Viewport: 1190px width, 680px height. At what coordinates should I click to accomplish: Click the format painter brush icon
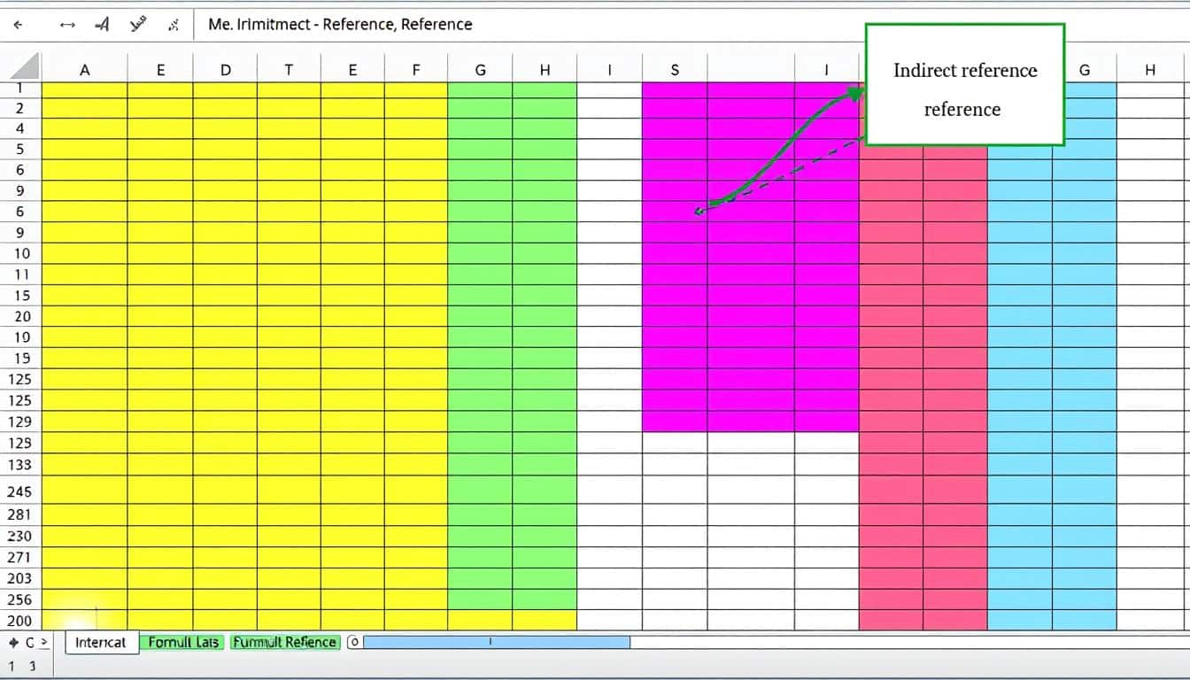[x=138, y=25]
